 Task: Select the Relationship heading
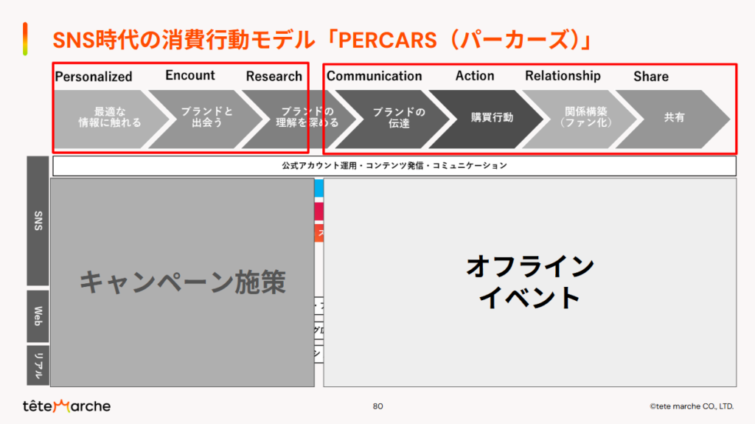pos(563,76)
